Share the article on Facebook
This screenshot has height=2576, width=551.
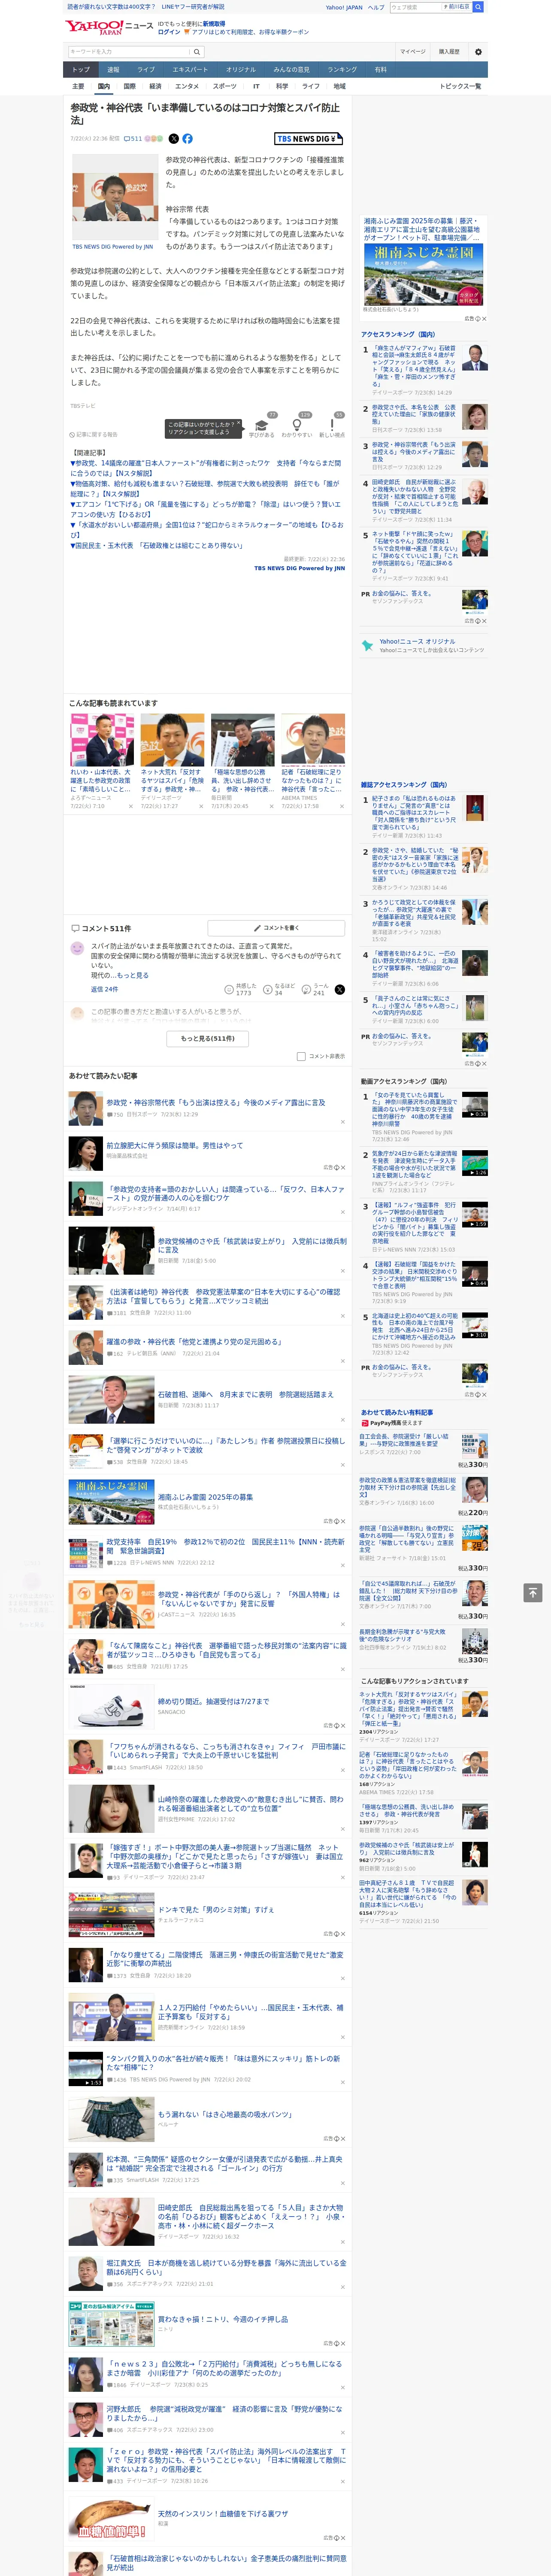[x=187, y=139]
